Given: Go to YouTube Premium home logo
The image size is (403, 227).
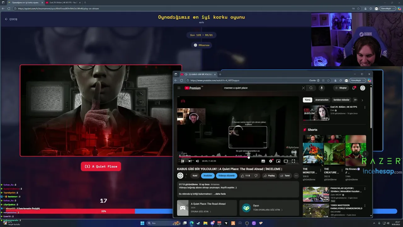Looking at the screenshot, I should [192, 88].
